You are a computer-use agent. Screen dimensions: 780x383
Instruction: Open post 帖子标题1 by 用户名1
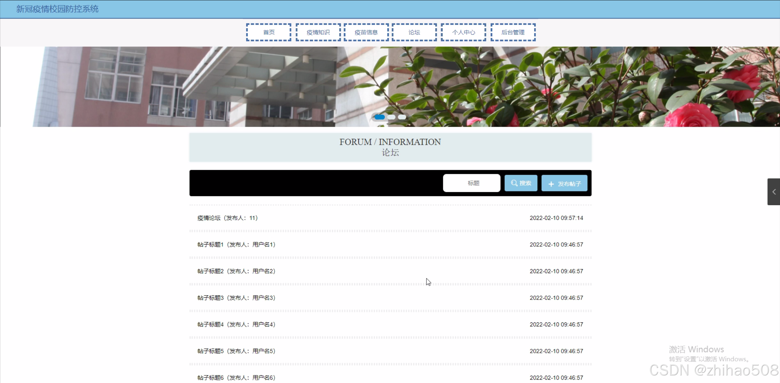[236, 244]
